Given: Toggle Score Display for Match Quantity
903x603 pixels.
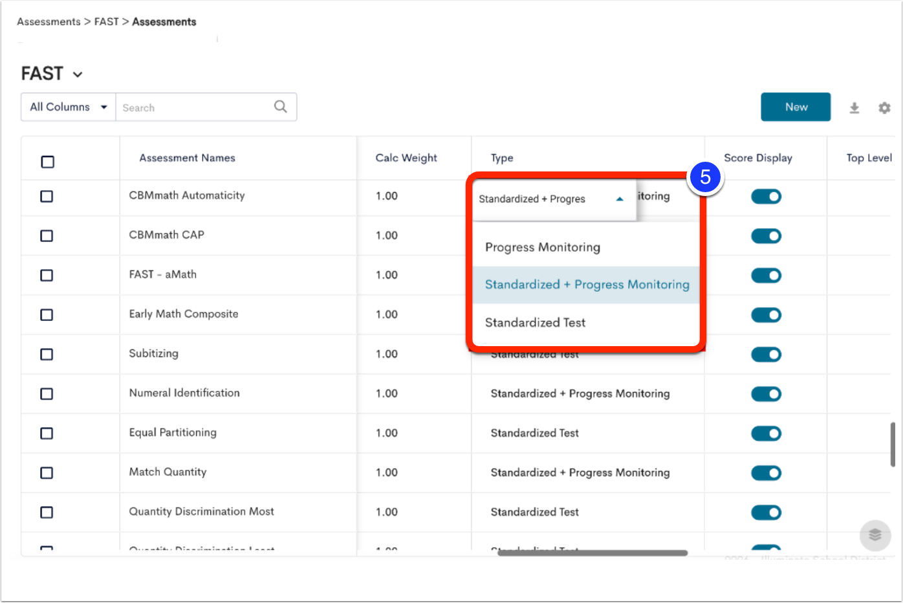Looking at the screenshot, I should tap(767, 472).
